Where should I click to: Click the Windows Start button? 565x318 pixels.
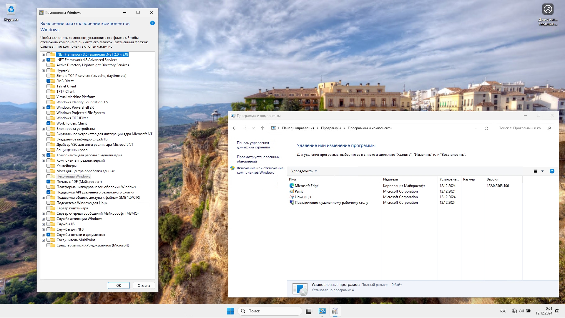230,311
